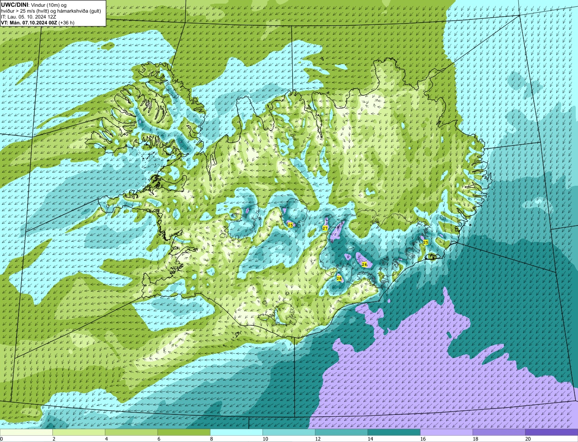
Task: Click the scale label '16'
Action: (x=422, y=438)
